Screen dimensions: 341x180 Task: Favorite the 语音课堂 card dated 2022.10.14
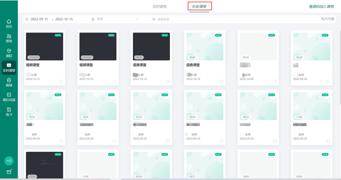tap(168, 81)
